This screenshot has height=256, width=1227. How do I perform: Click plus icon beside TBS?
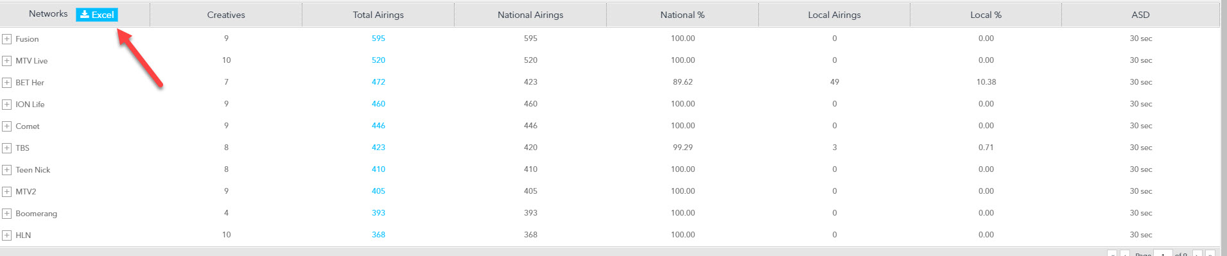(x=6, y=148)
